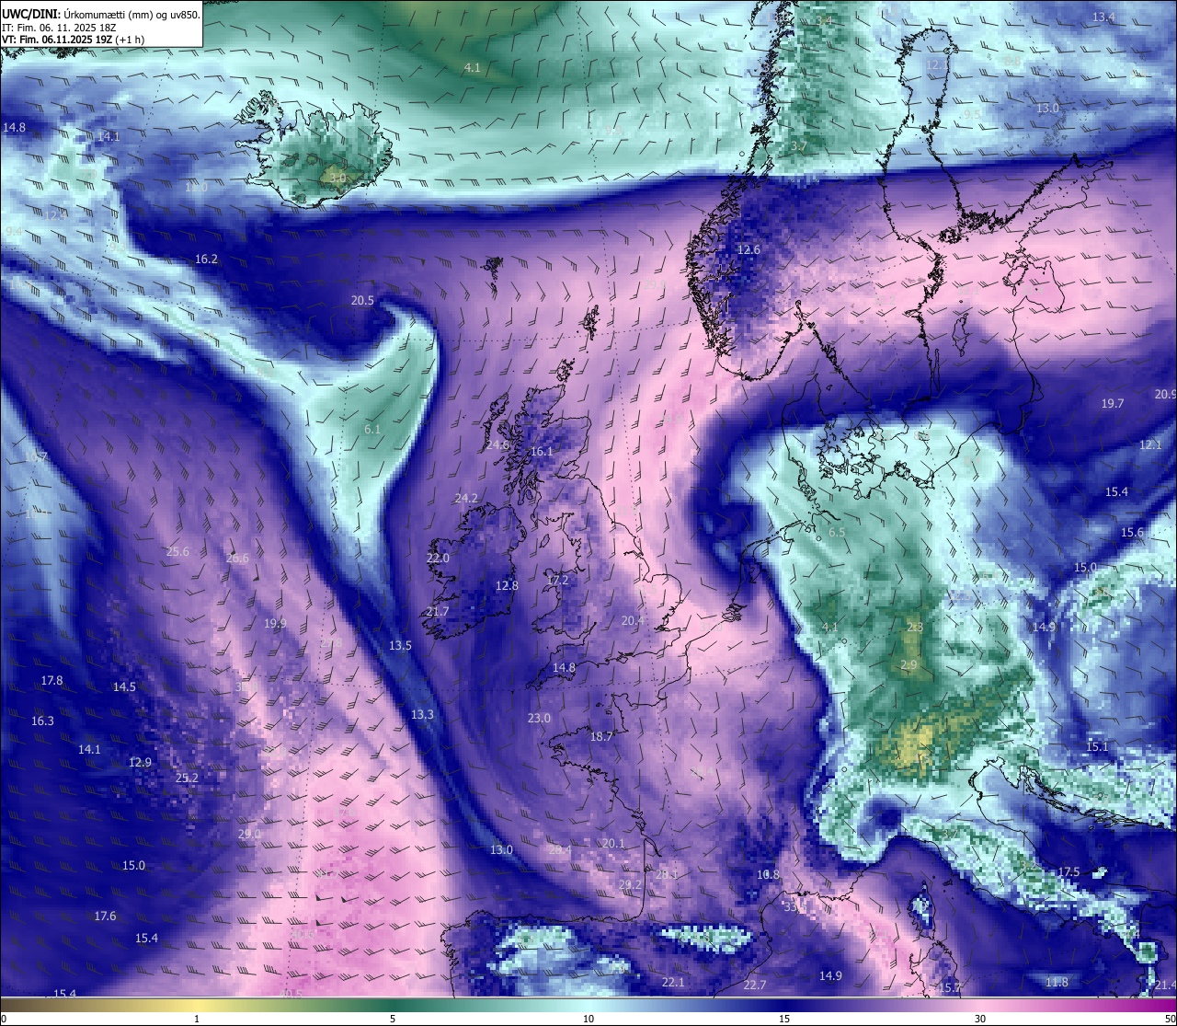Click the 12.6 value over southern Norway
The image size is (1177, 1026).
748,250
